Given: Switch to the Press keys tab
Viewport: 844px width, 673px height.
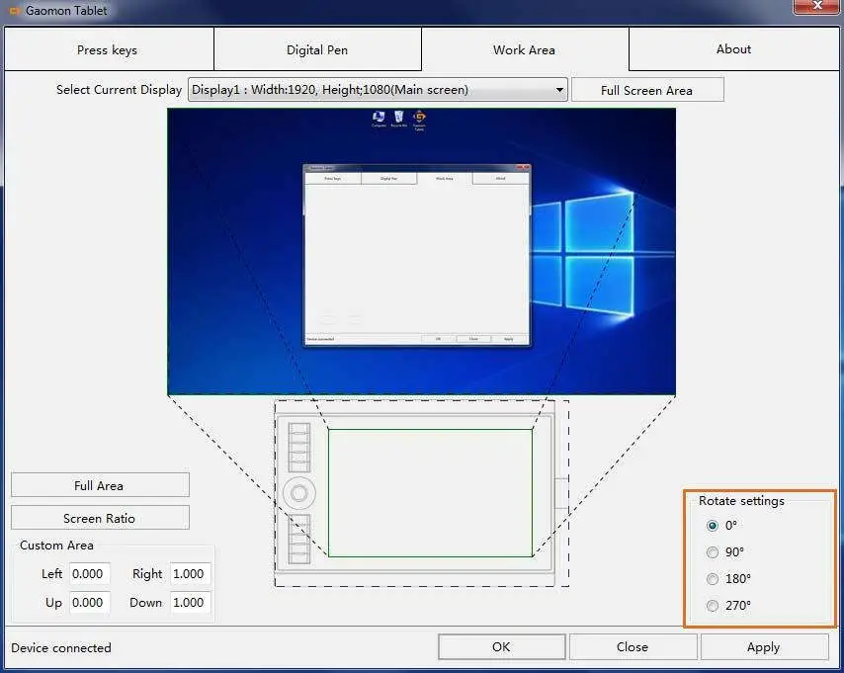Looking at the screenshot, I should coord(107,49).
